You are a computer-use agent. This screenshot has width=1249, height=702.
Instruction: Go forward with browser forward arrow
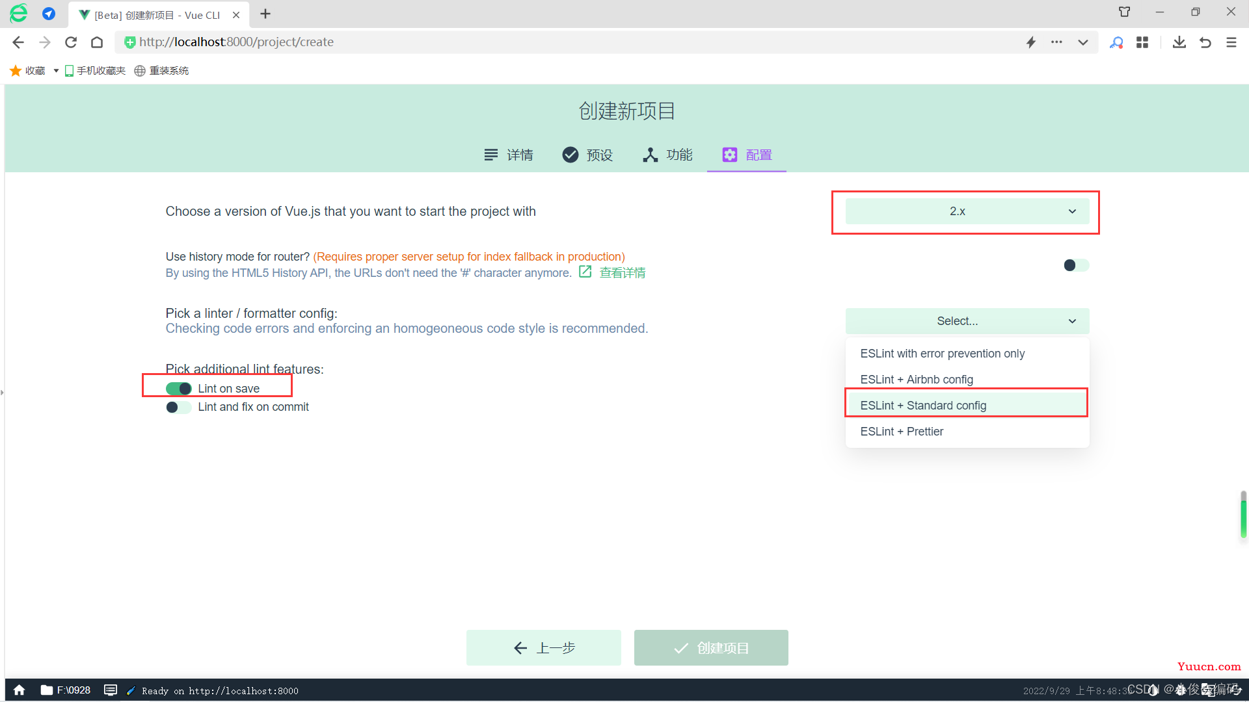(x=44, y=42)
